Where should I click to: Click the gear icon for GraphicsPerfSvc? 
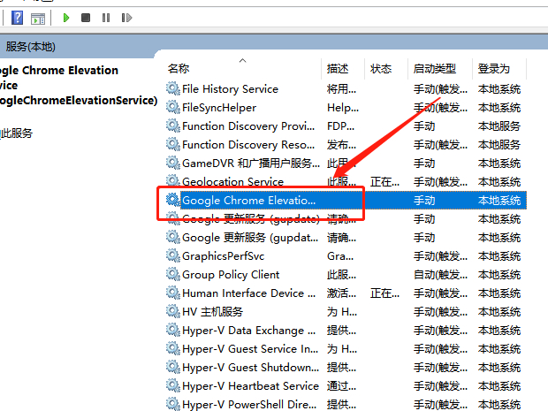click(x=172, y=255)
